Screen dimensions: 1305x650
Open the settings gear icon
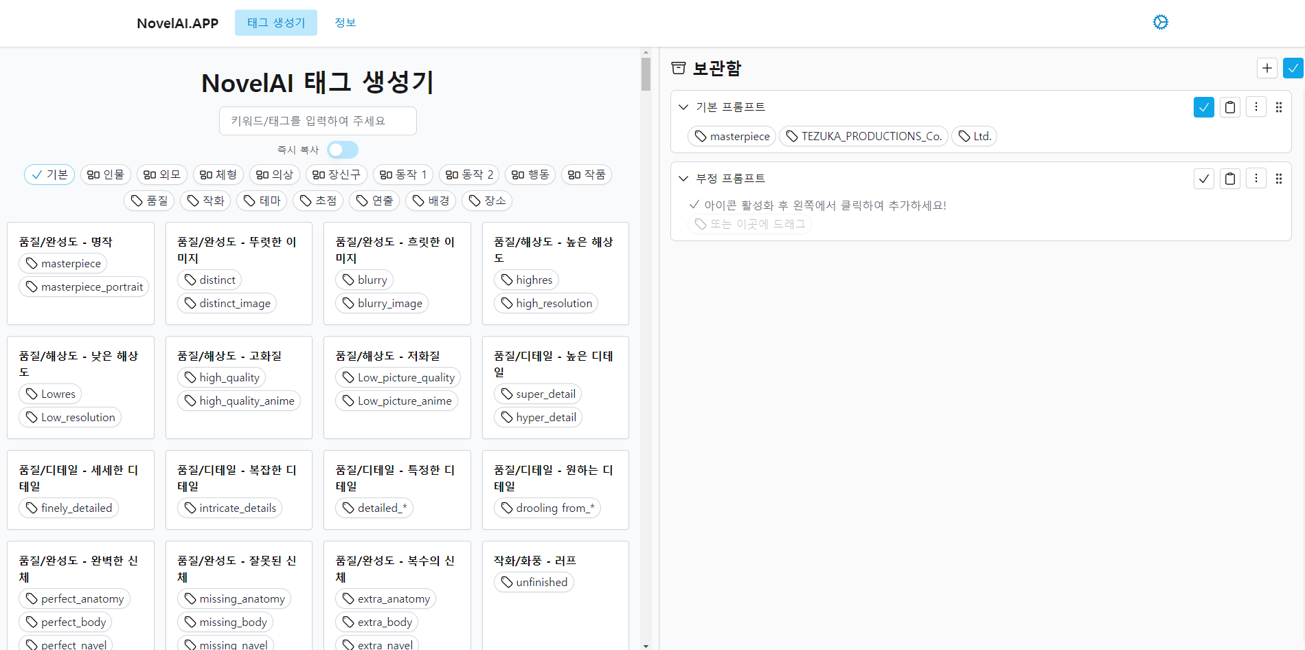pyautogui.click(x=1160, y=22)
